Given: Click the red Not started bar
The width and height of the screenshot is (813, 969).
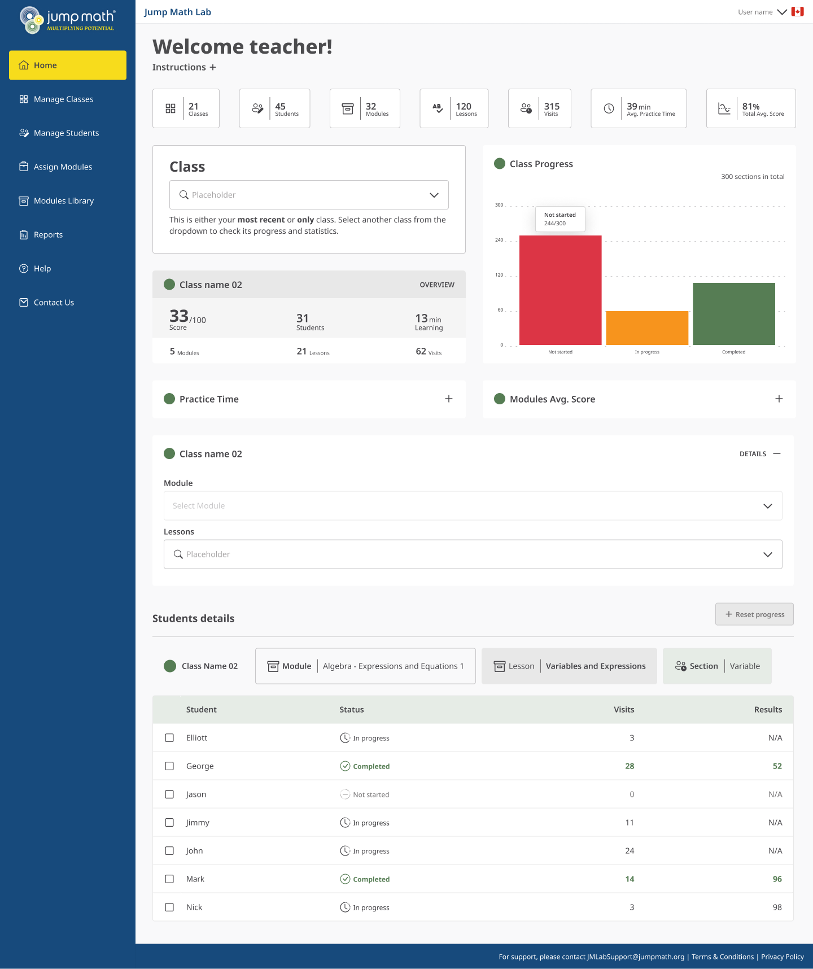Looking at the screenshot, I should coord(560,290).
